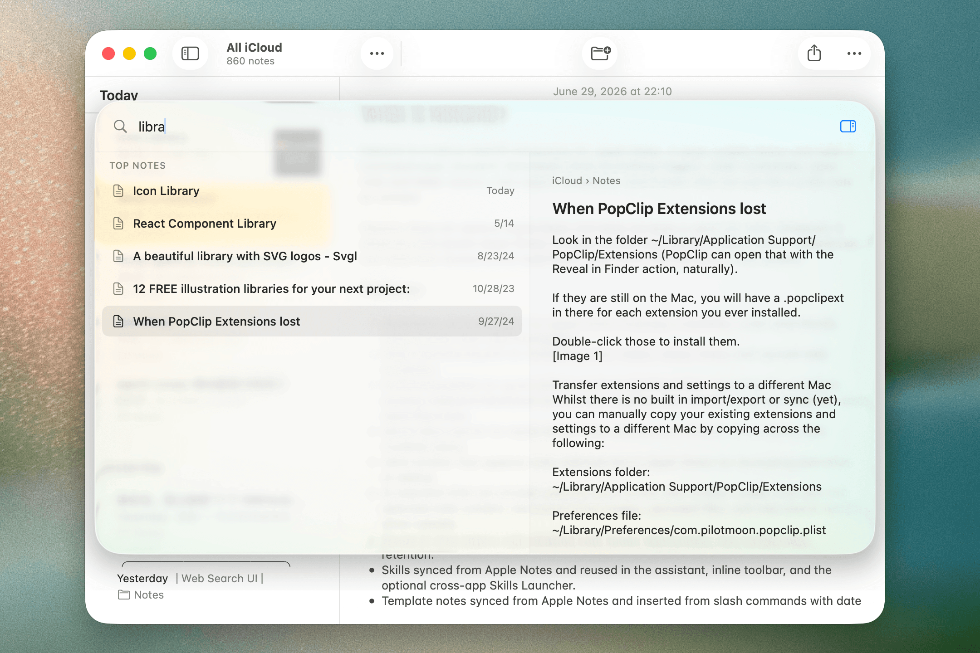
Task: Click the 'iCloud › Notes' breadcrumb path
Action: 586,181
